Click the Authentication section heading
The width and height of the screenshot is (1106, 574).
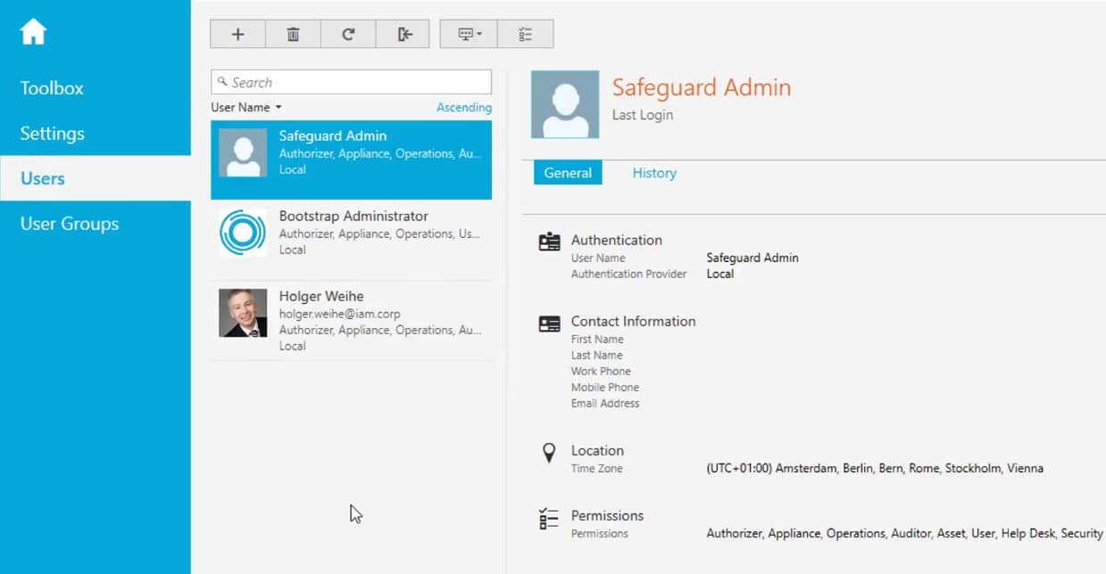(617, 240)
